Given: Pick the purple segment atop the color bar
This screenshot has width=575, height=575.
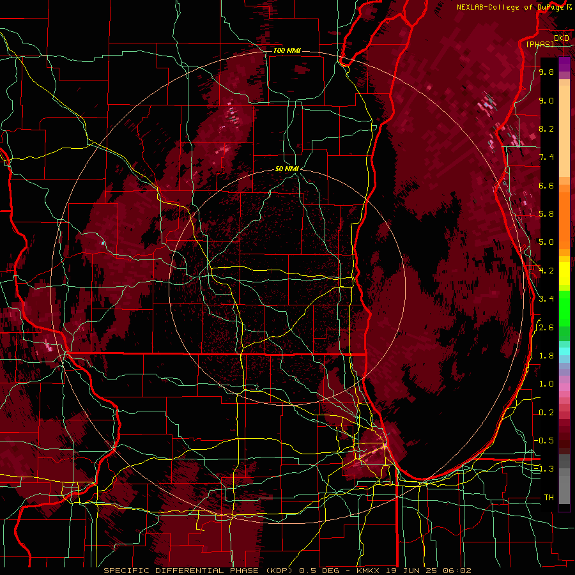Looking at the screenshot, I should [x=564, y=65].
